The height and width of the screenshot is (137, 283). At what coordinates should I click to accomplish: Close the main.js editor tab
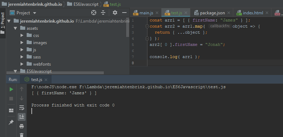pos(157,13)
